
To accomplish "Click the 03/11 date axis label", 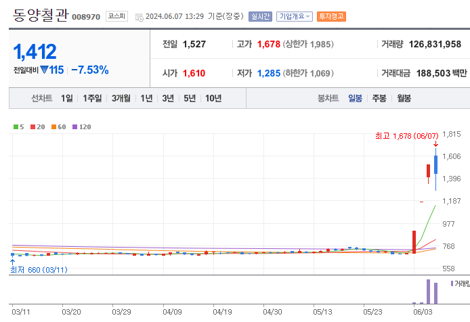I will point(21,312).
